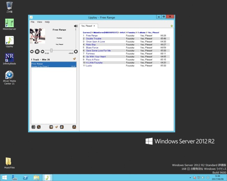Click the broom icon in the bottom toolbar
The image size is (227, 181).
[57, 127]
